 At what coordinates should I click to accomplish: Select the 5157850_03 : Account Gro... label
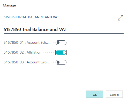[x=26, y=62]
